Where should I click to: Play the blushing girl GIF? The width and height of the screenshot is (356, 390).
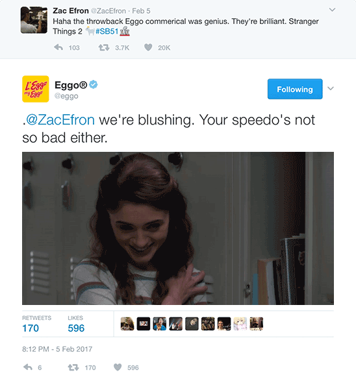(x=178, y=228)
